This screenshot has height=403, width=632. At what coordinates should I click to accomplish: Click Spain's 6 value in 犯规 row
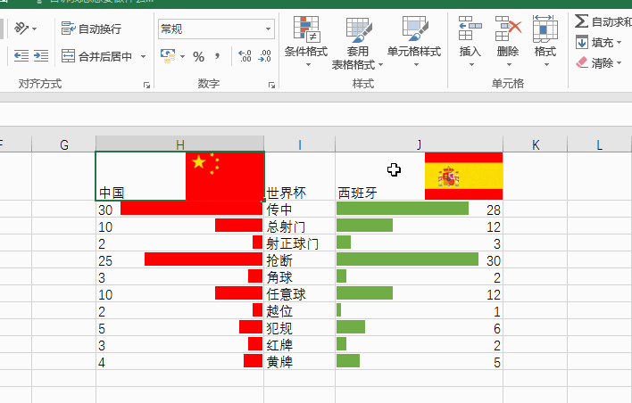pyautogui.click(x=497, y=328)
